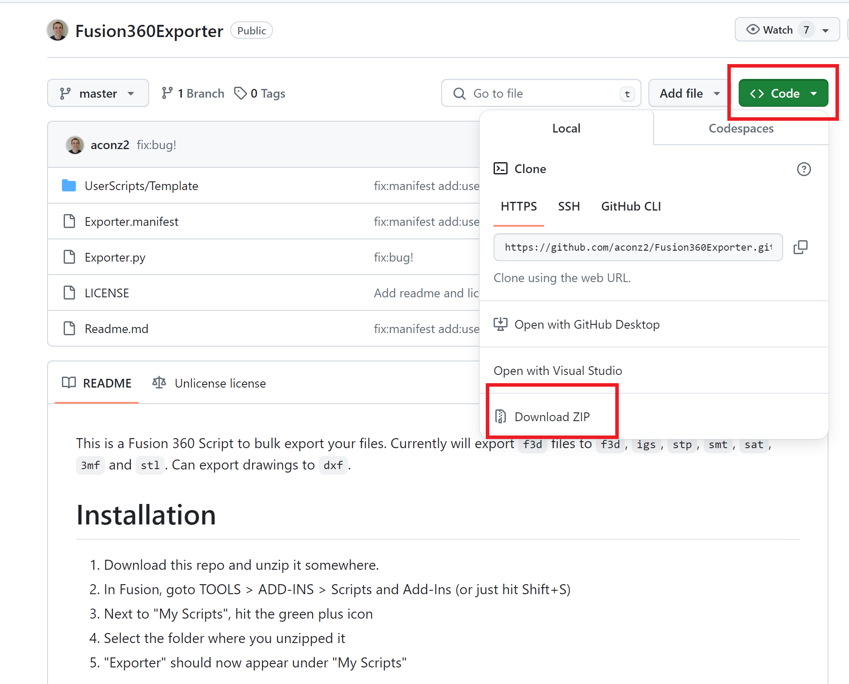Toggle the green Code dropdown button
The height and width of the screenshot is (684, 849).
click(783, 93)
